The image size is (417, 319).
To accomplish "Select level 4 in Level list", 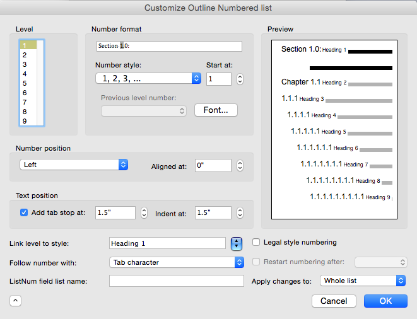I will pyautogui.click(x=28, y=74).
